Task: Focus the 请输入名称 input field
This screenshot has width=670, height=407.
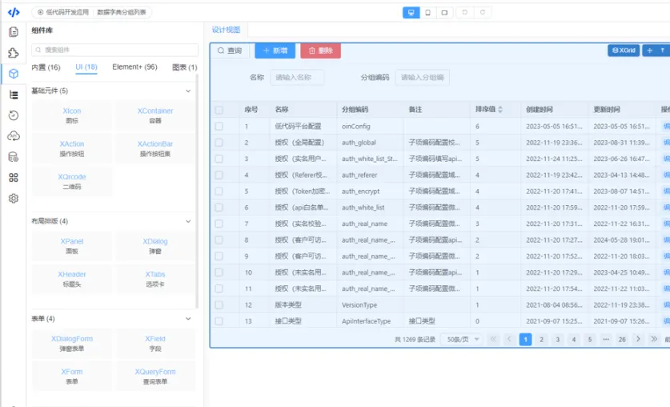Action: pos(297,78)
